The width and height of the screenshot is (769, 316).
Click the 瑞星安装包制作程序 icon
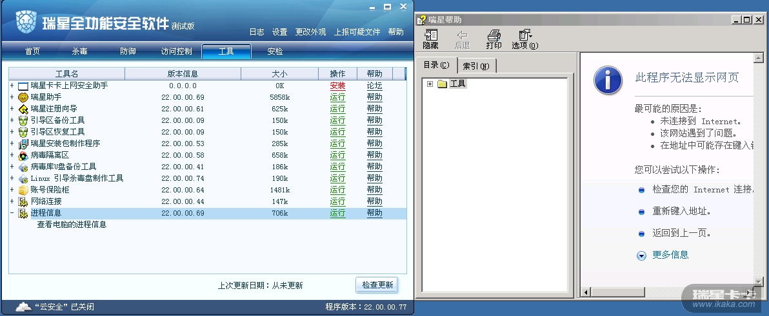(23, 144)
